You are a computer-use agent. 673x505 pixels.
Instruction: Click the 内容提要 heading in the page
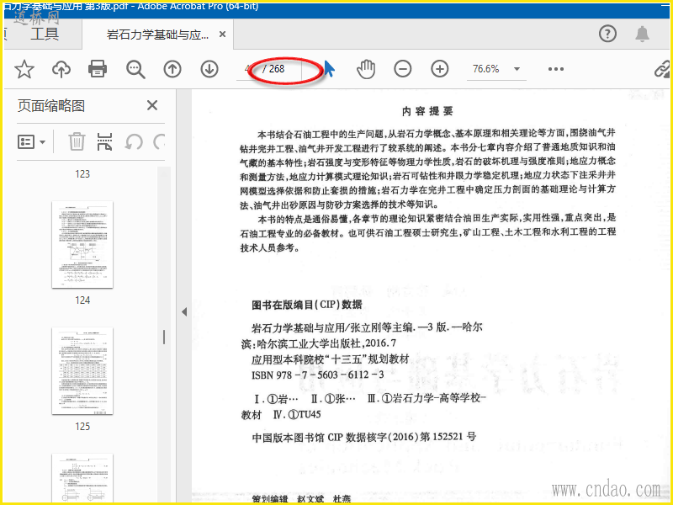click(x=427, y=112)
